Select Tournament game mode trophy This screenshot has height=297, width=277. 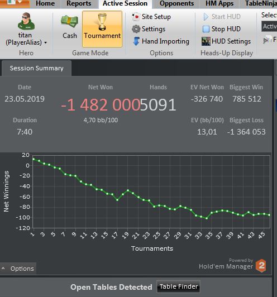102,29
